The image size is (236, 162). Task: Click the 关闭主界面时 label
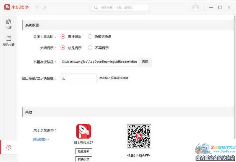coord(45,37)
